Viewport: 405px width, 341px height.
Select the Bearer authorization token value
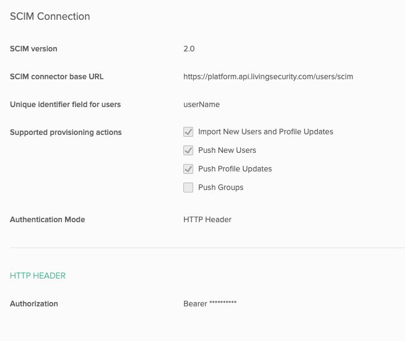coord(210,304)
